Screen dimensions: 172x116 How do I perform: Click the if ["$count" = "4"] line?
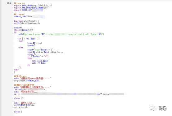click(x=38, y=56)
